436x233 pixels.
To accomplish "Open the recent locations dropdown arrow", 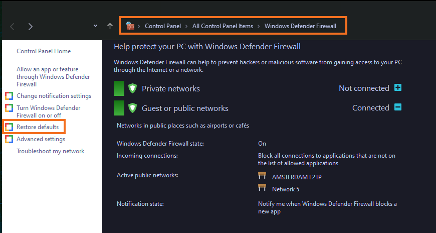I will coord(95,26).
